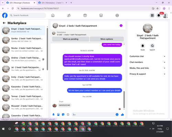The image size is (172, 137).
Task: Attach a photo using the image icon
Action: (x=58, y=114)
